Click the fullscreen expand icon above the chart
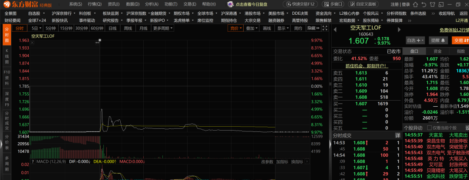469x180 pixels. click(325, 28)
